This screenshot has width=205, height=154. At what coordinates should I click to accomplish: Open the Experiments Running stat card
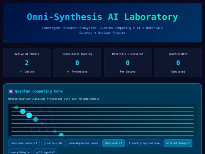[77, 63]
